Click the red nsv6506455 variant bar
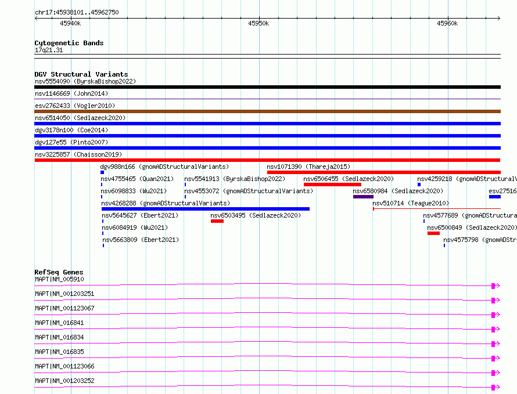The image size is (517, 394). pyautogui.click(x=332, y=185)
